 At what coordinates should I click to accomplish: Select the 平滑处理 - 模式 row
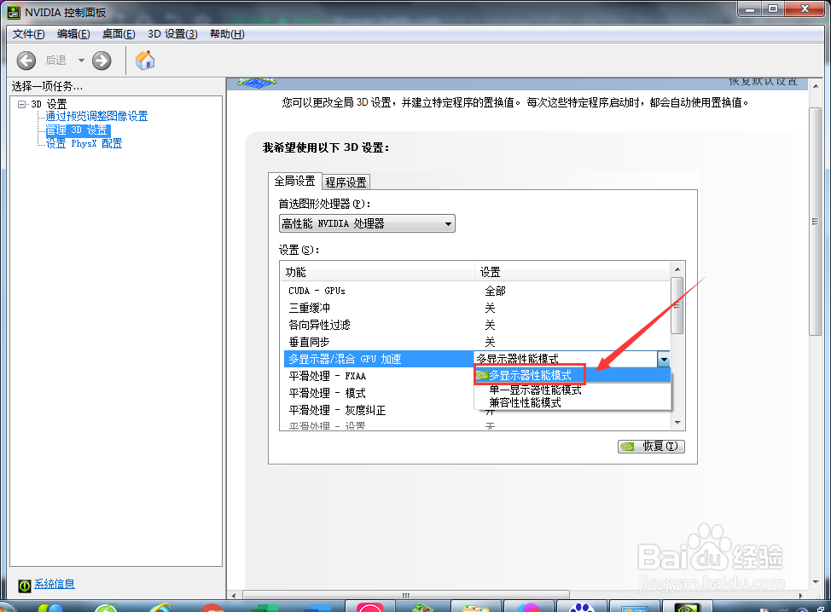[379, 393]
